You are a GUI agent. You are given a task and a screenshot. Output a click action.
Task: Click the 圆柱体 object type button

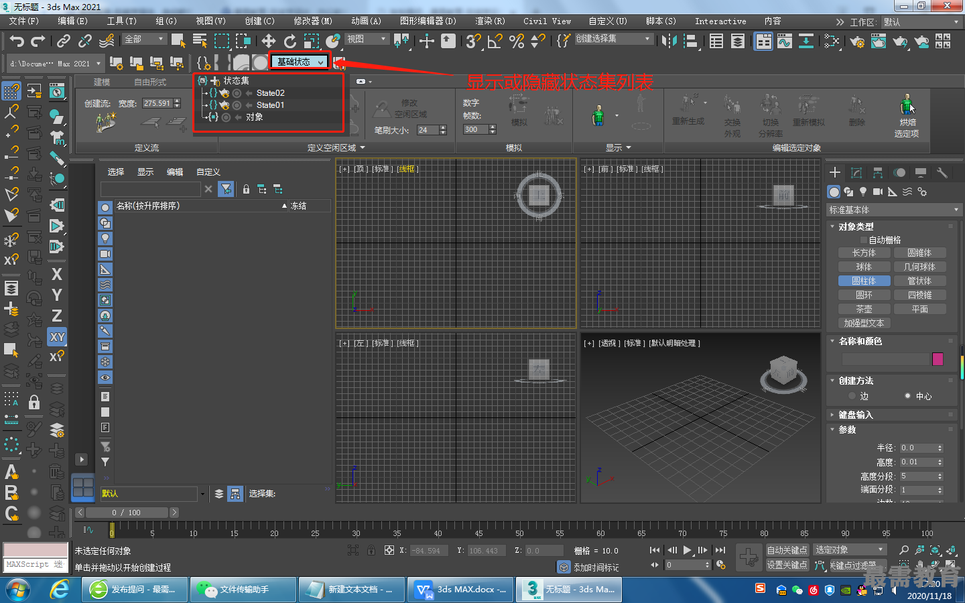click(864, 281)
